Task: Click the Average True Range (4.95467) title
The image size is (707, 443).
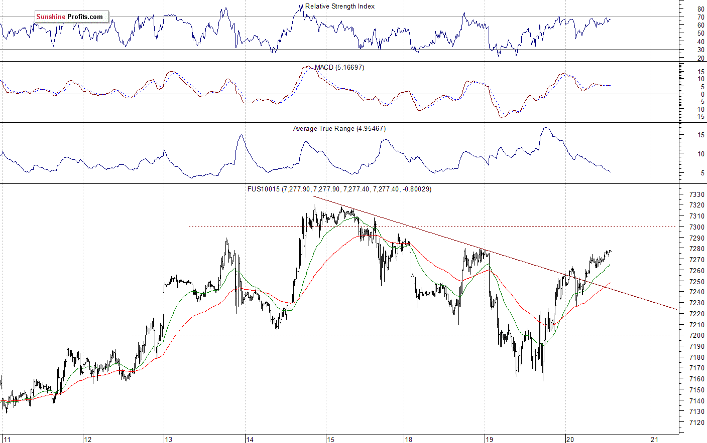Action: click(339, 129)
